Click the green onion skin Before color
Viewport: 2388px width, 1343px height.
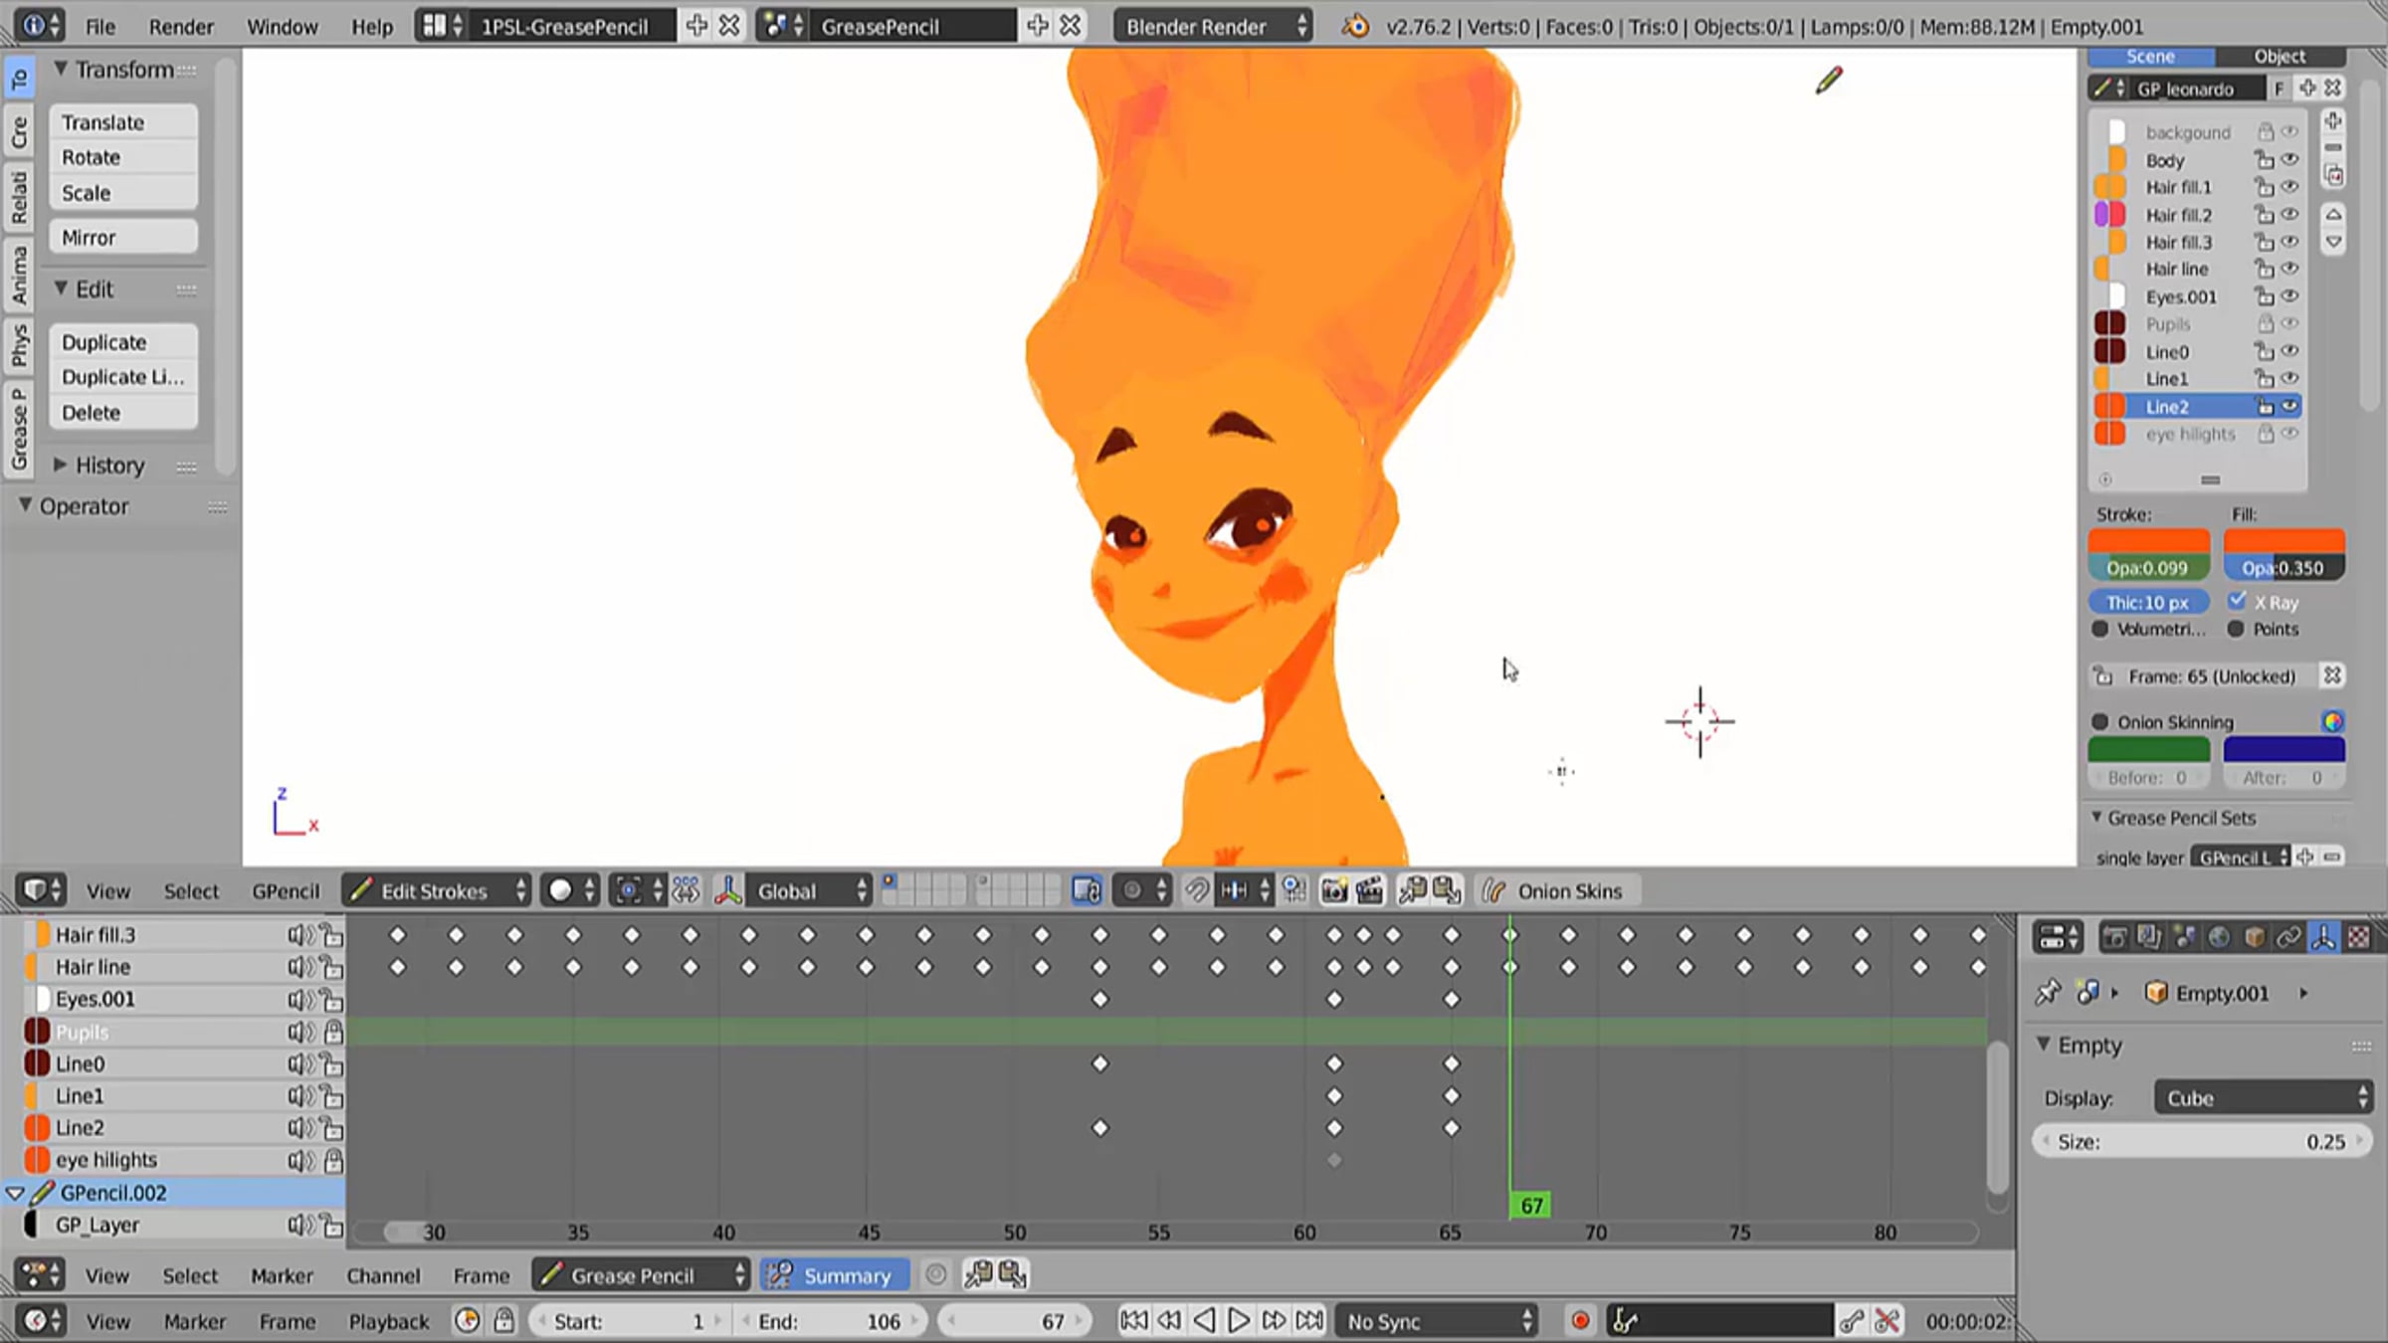tap(2148, 749)
